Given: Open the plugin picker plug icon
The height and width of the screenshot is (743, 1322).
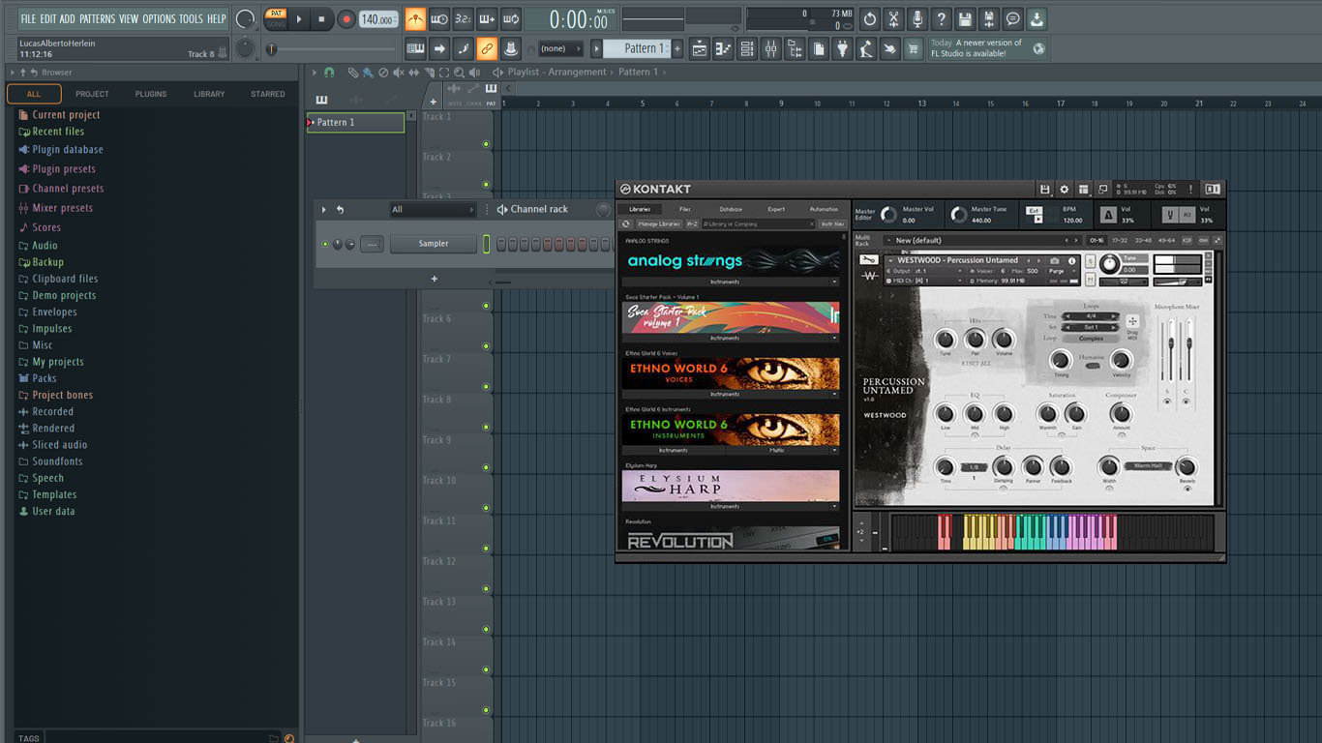Looking at the screenshot, I should [x=843, y=48].
